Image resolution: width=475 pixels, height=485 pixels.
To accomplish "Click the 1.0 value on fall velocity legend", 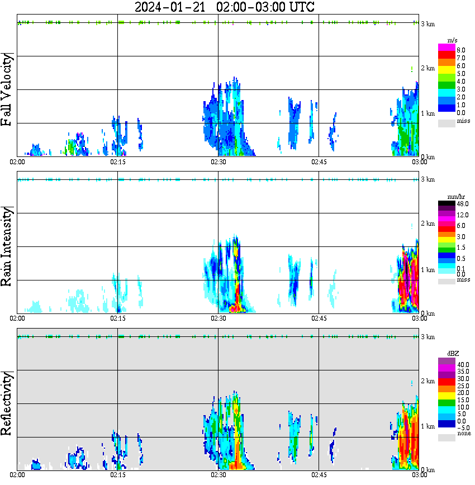I will point(461,105).
